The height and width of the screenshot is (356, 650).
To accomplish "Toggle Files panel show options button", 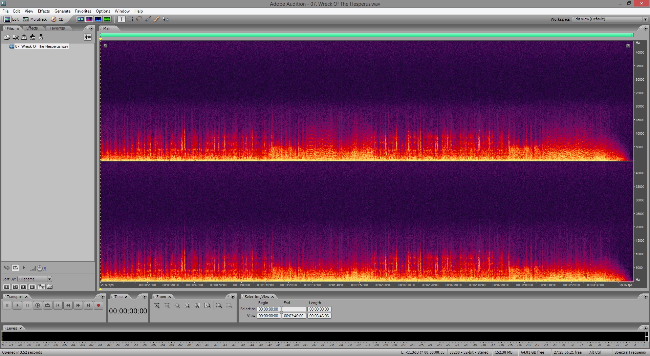I will click(88, 37).
